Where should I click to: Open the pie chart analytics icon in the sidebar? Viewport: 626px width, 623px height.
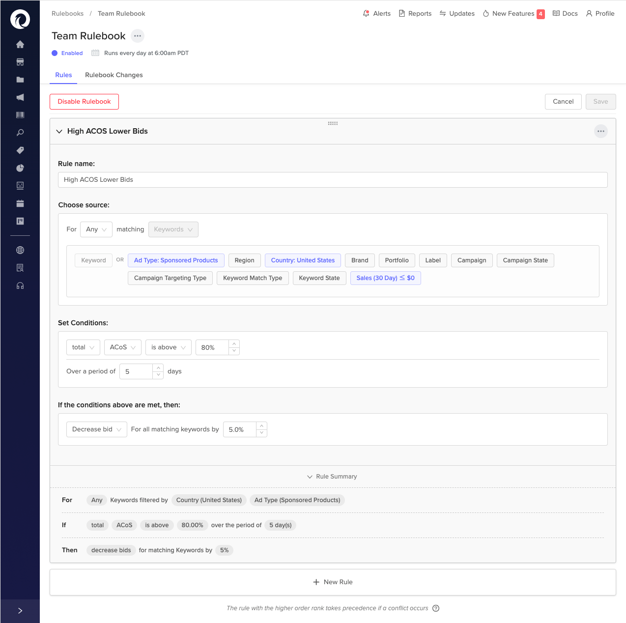click(x=20, y=168)
